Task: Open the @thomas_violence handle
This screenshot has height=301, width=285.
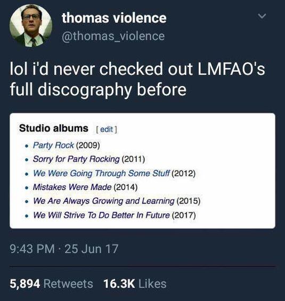Action: click(113, 36)
